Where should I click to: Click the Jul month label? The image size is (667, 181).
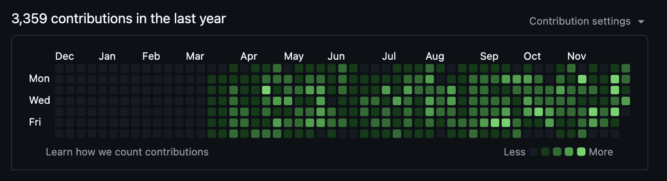(x=389, y=56)
